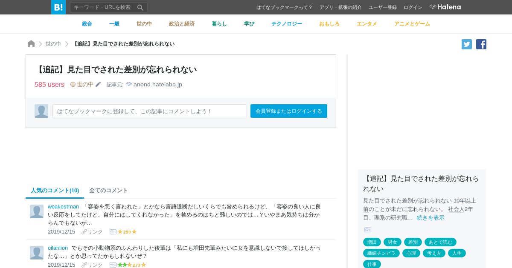Click the ログイン link in the header

[x=413, y=7]
